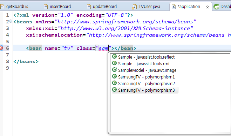The width and height of the screenshot is (231, 136).
Task: Choose Sample - javassist.tools.reflect suggestion
Action: (x=146, y=57)
